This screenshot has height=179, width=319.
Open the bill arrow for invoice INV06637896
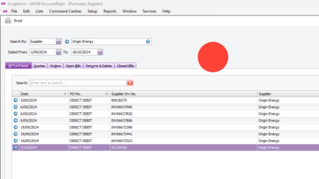(x=15, y=120)
